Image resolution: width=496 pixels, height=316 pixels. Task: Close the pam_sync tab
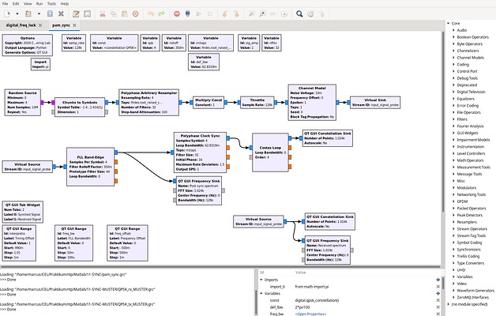pos(74,25)
